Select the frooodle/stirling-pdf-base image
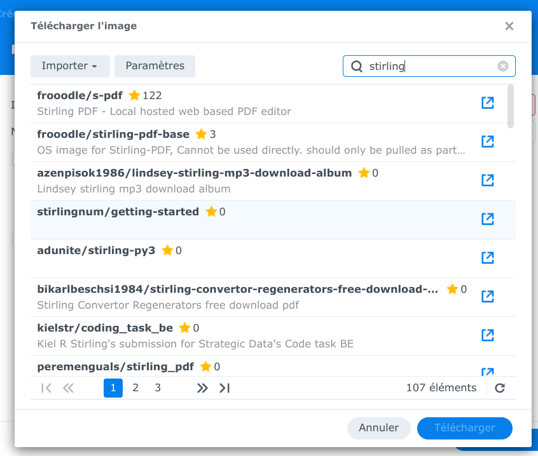Image resolution: width=538 pixels, height=456 pixels. [x=273, y=142]
